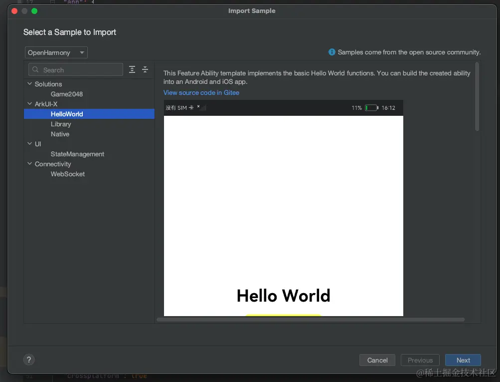The image size is (500, 382).
Task: Select the WebSocket sample
Action: pyautogui.click(x=68, y=174)
